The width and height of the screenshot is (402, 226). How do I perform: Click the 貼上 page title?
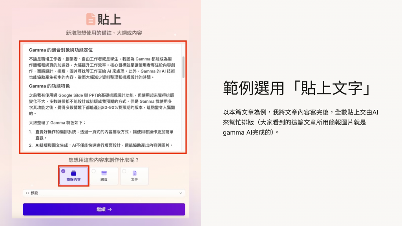pos(109,20)
